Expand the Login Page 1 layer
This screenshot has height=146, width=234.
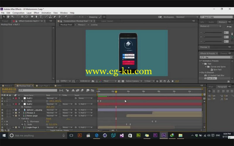click(13, 127)
